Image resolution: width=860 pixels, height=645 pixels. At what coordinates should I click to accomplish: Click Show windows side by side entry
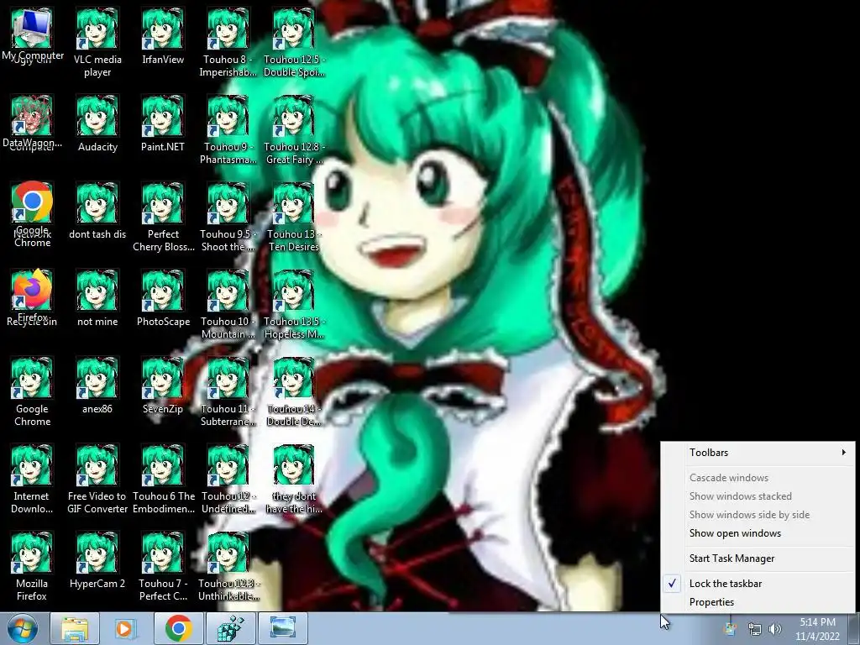(x=758, y=515)
